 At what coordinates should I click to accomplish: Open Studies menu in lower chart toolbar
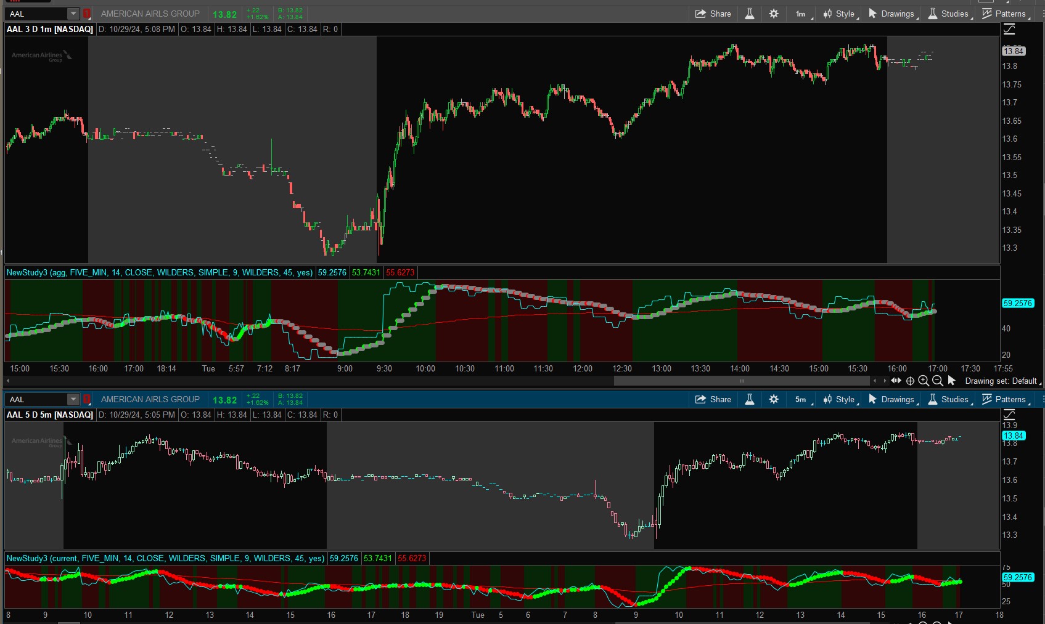pyautogui.click(x=950, y=399)
